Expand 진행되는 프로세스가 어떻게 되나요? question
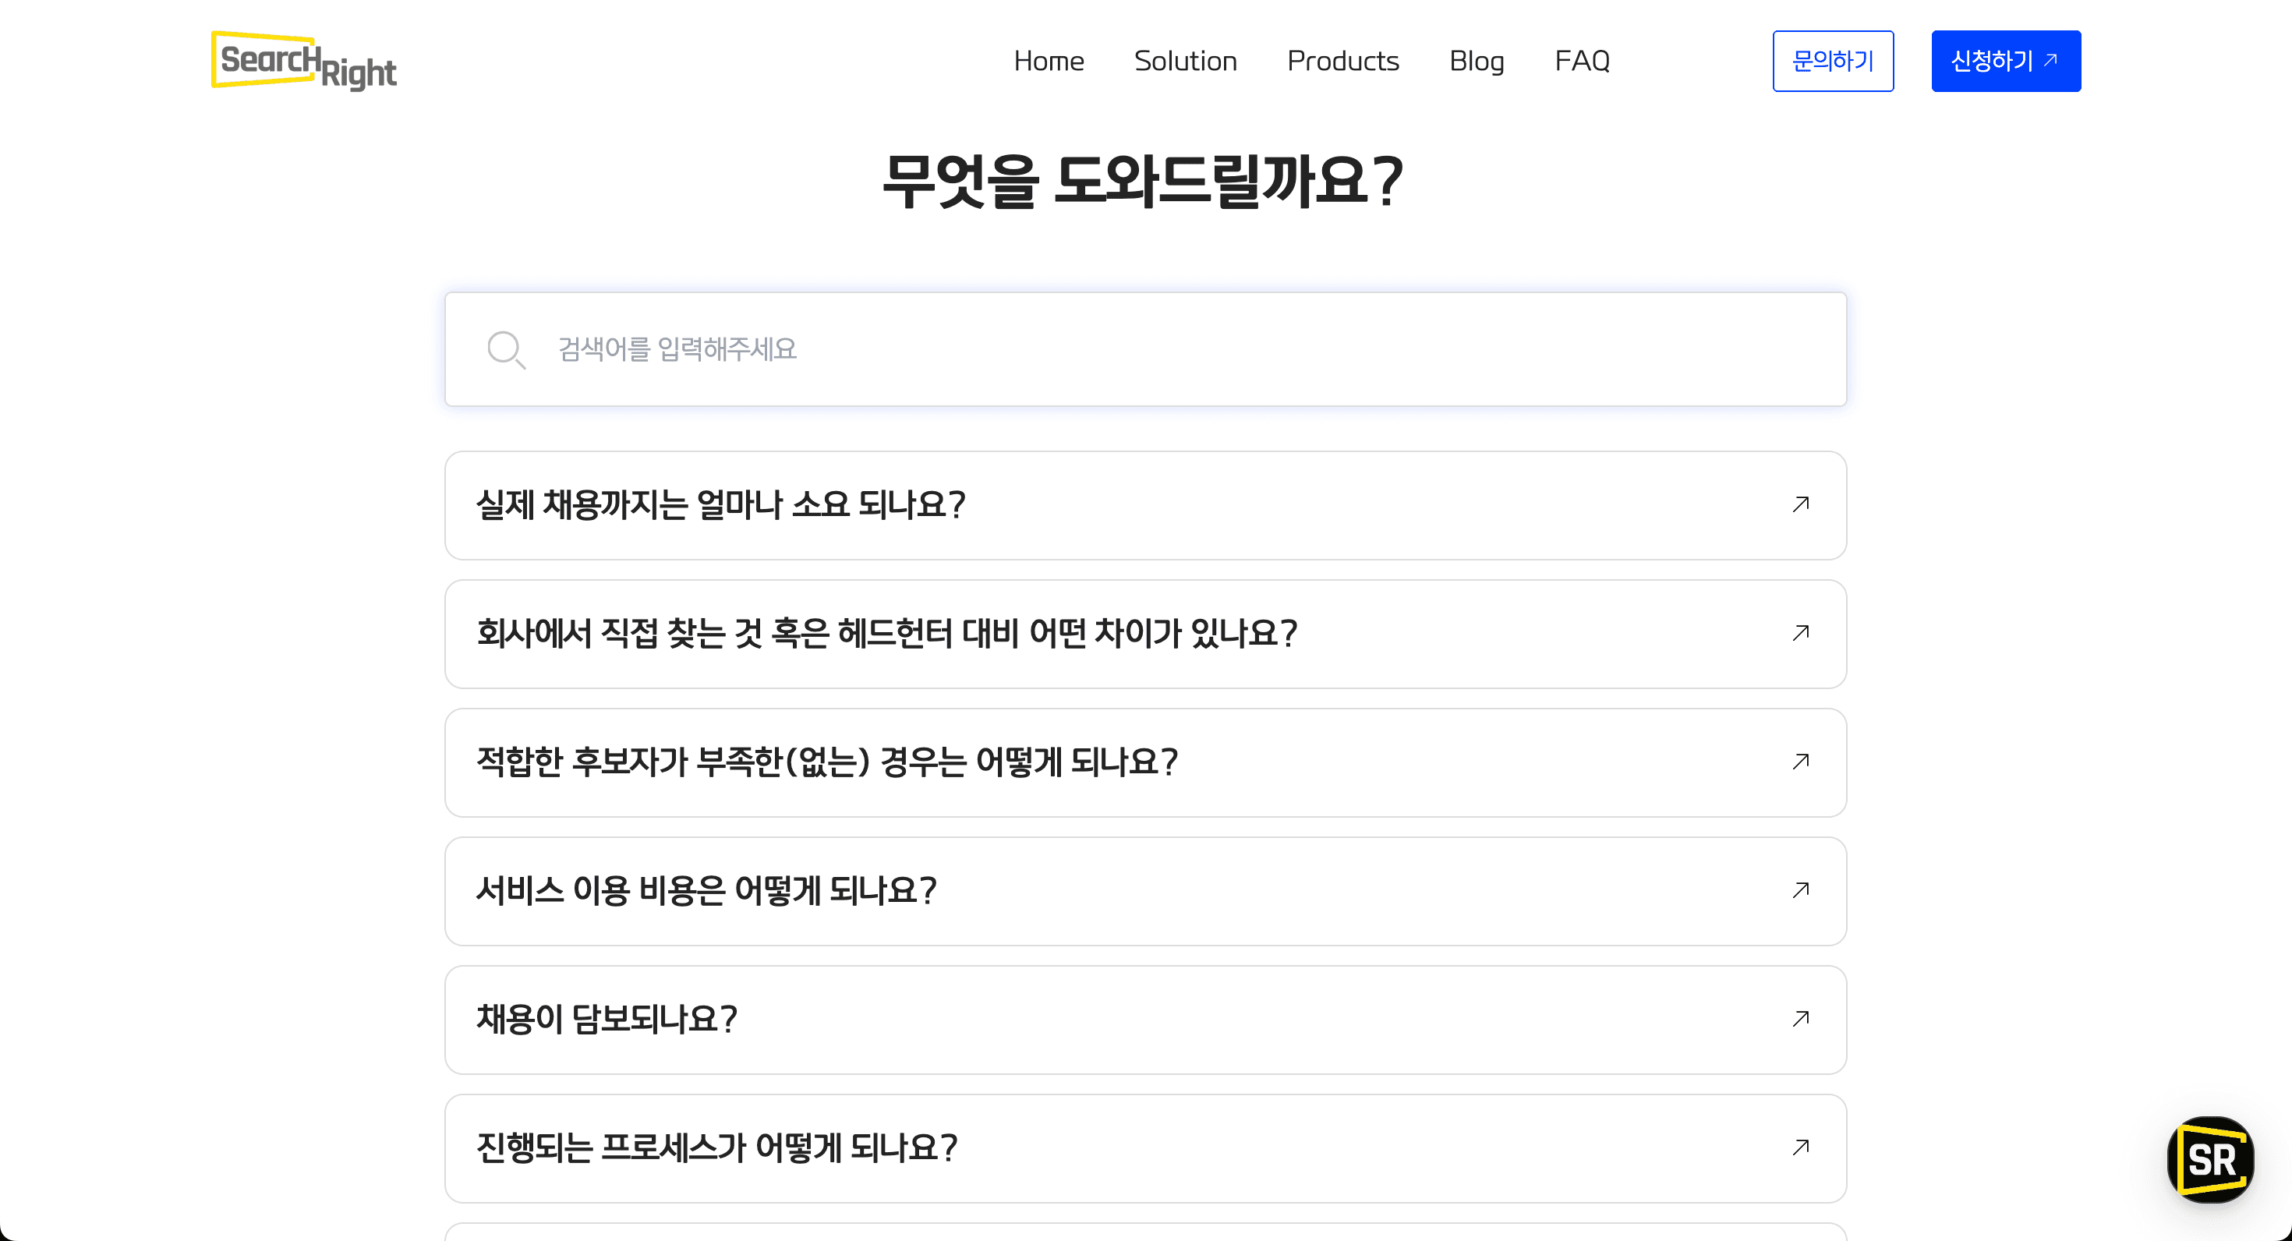 pos(1145,1147)
